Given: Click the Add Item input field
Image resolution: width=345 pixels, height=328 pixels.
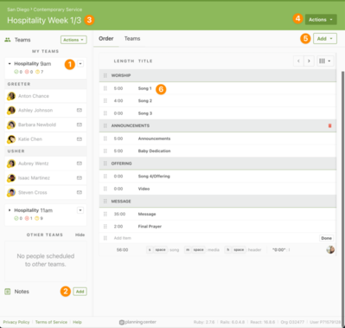Looking at the screenshot, I should (214, 238).
